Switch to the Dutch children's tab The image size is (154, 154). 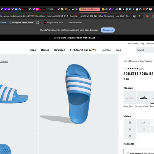point(90,9)
